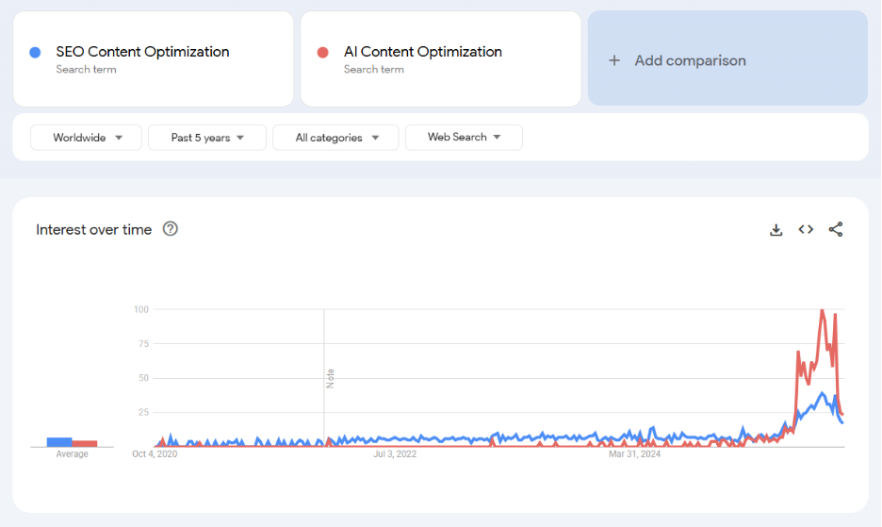Click the red Average bar
This screenshot has width=882, height=527.
pyautogui.click(x=85, y=443)
